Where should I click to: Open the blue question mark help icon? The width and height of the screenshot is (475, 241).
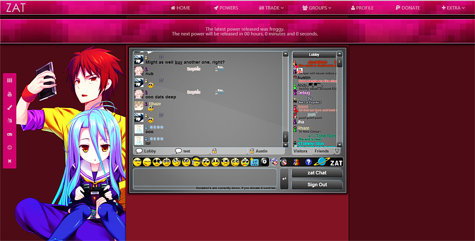[308, 162]
